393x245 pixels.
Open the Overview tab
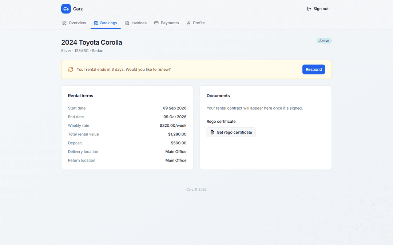tap(74, 23)
